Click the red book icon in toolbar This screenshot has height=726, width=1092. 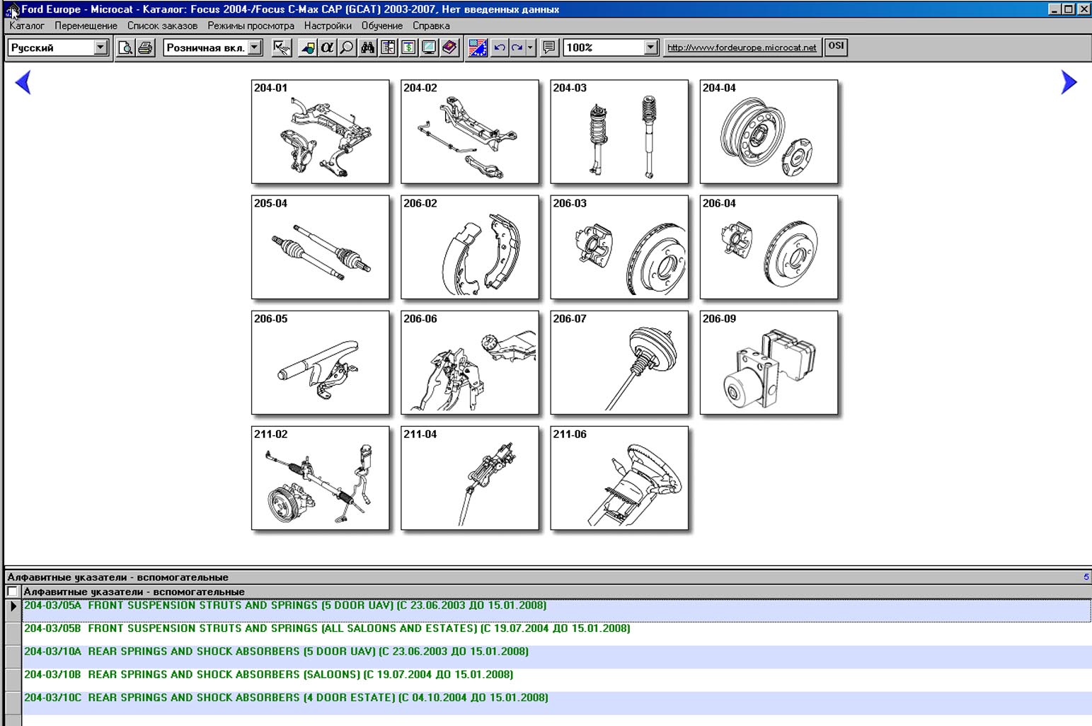449,47
